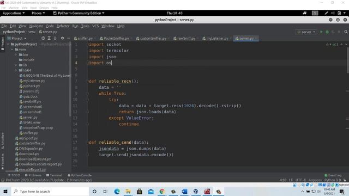The height and width of the screenshot is (196, 349).
Task: Click the Kali volume speaker icon
Action: (x=333, y=13)
